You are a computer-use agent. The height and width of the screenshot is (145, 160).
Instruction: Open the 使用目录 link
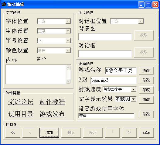[x=21, y=114]
